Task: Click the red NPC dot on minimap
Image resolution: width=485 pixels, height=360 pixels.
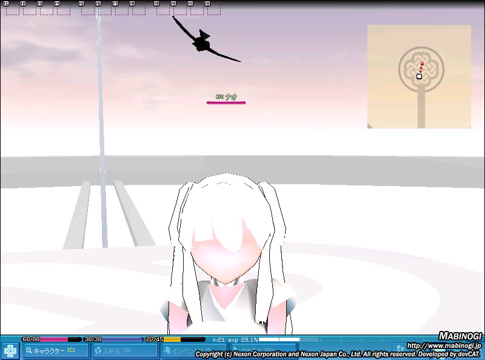Action: (422, 64)
